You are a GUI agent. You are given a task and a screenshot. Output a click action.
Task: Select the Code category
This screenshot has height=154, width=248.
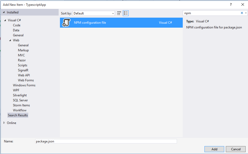[x=17, y=25]
